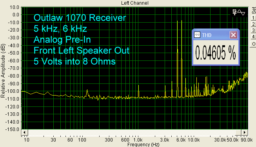Click the 'Frequency (Hz)' axis label

[x=143, y=144]
